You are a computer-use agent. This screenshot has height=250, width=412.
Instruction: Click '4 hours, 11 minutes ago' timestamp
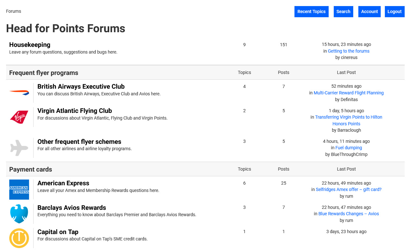click(x=346, y=141)
